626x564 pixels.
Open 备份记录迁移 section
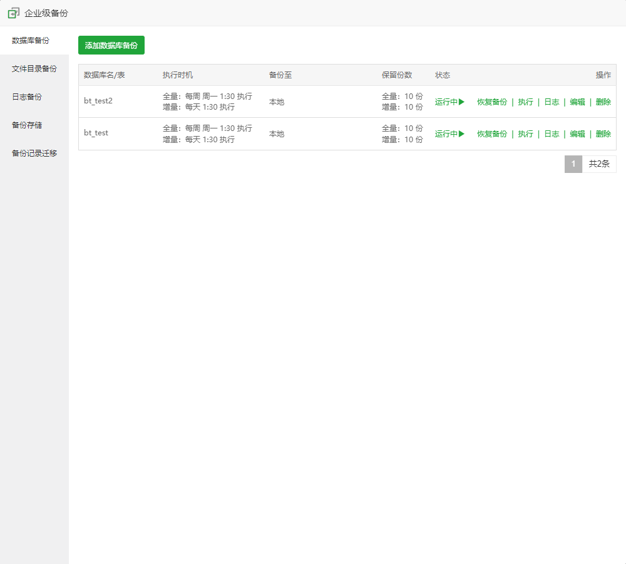coord(34,154)
